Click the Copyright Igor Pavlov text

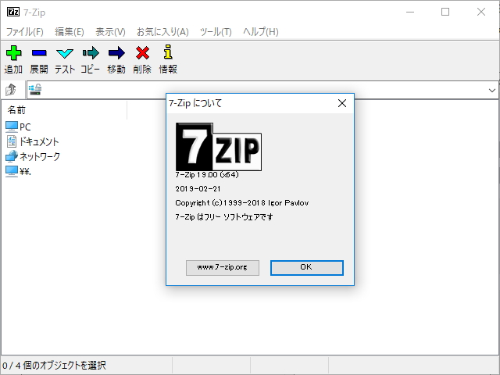point(242,203)
